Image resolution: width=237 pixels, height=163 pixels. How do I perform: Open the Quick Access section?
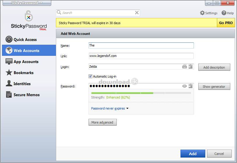[29, 40]
